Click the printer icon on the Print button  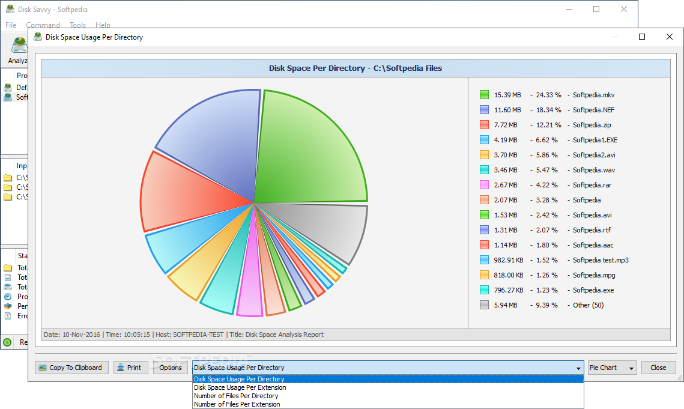(x=120, y=368)
